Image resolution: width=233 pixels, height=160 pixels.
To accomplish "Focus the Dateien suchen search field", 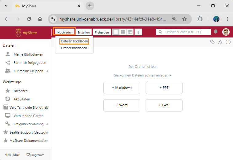I will tap(187, 32).
